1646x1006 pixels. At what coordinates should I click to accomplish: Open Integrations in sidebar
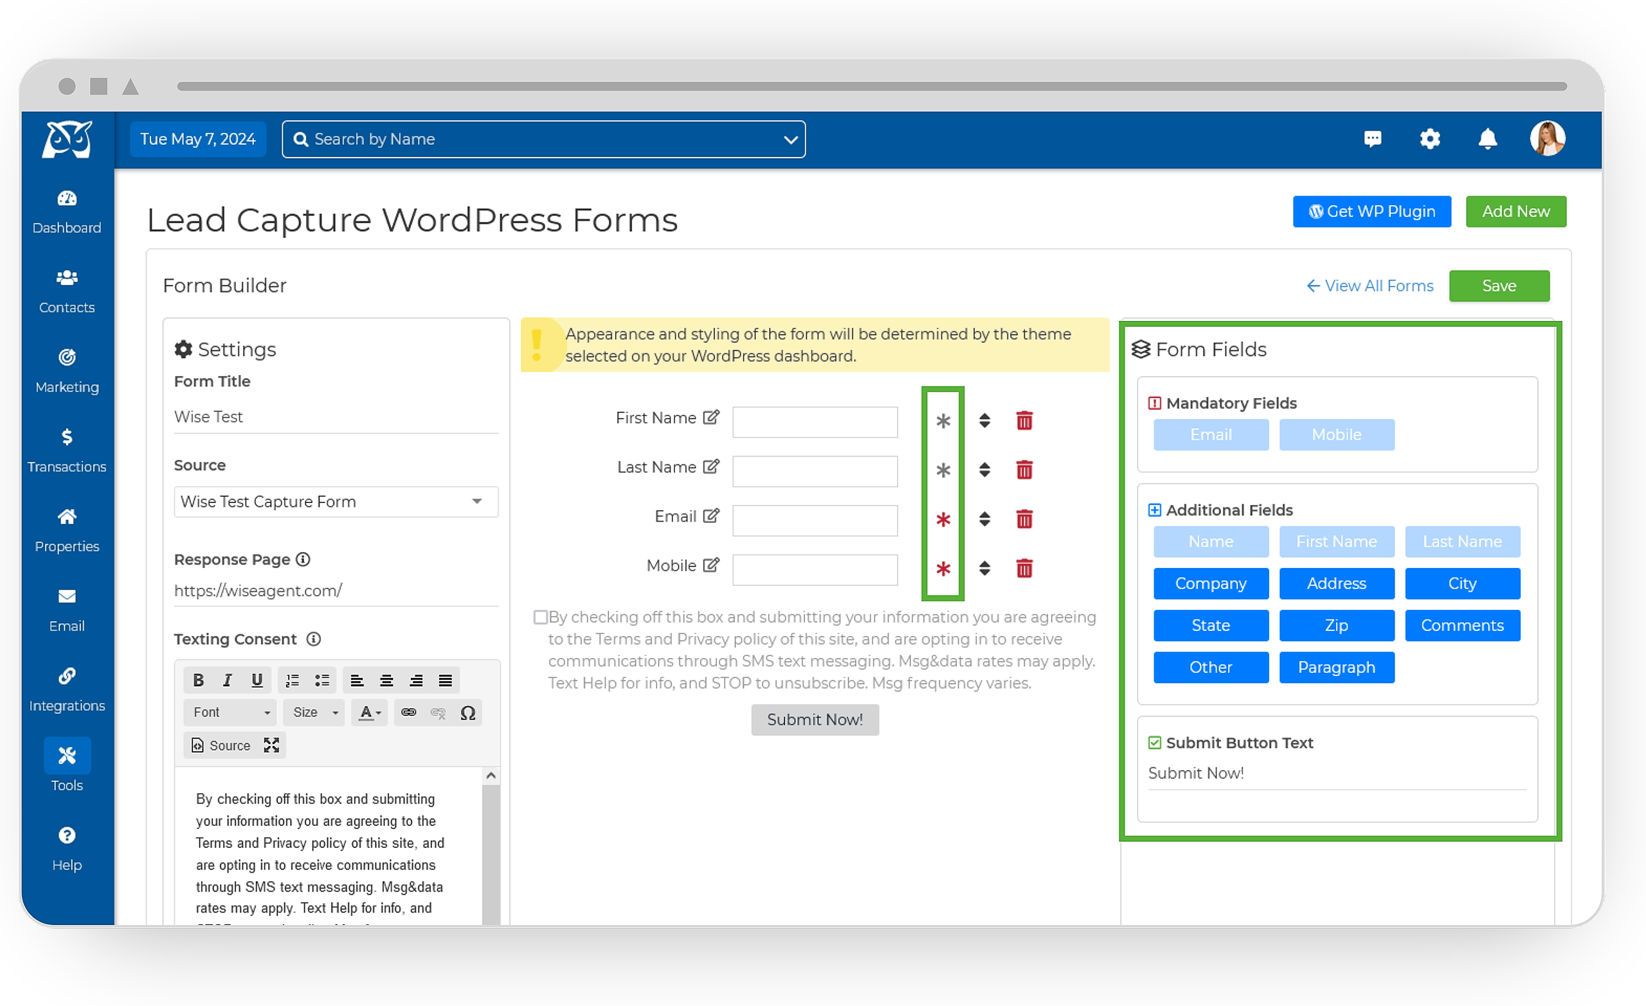pyautogui.click(x=67, y=689)
